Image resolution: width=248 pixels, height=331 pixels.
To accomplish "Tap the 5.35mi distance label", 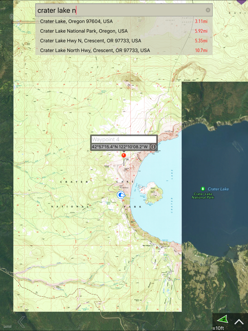I will (201, 41).
